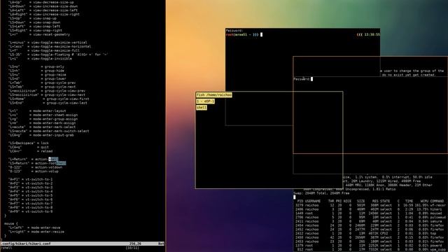Click the "action-voldown" line

(x=35, y=167)
